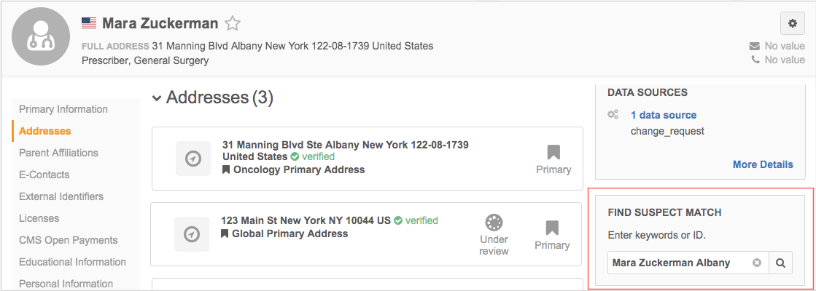Collapse the Addresses section chevron

coord(157,98)
